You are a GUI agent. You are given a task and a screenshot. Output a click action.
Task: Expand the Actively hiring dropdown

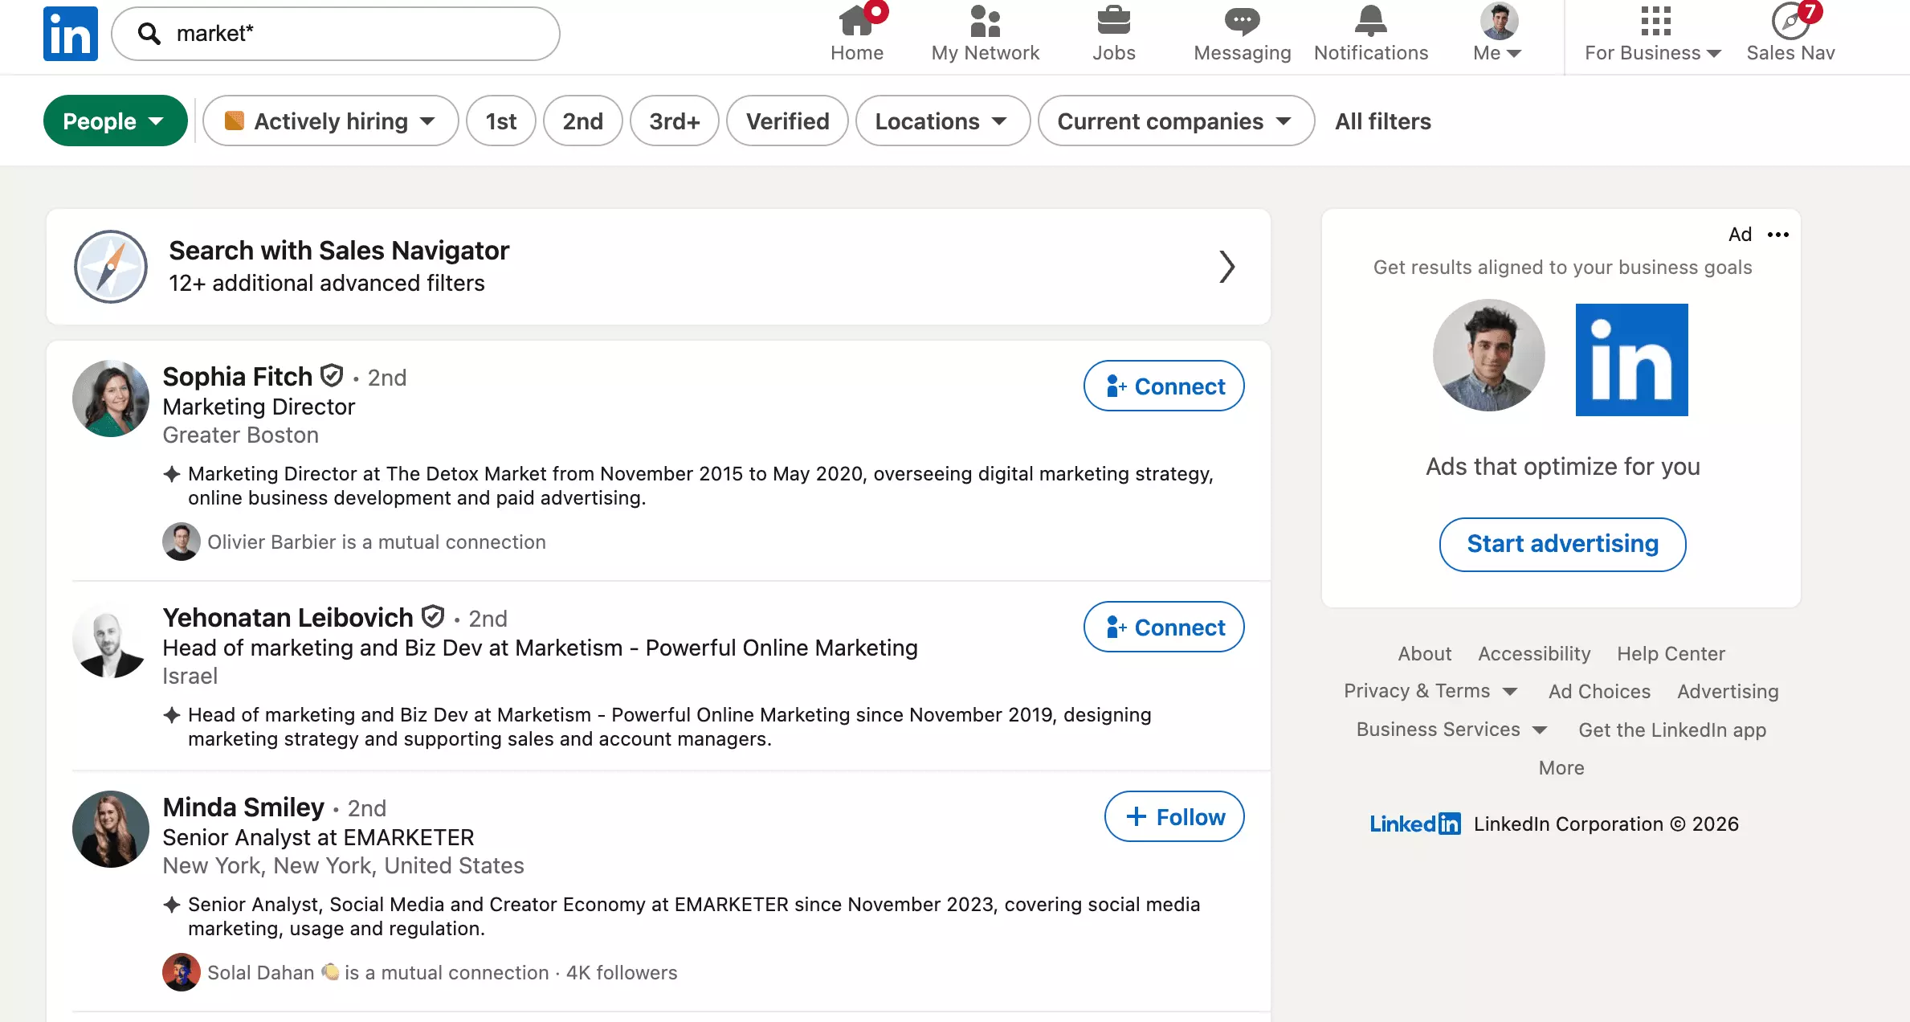pos(331,121)
